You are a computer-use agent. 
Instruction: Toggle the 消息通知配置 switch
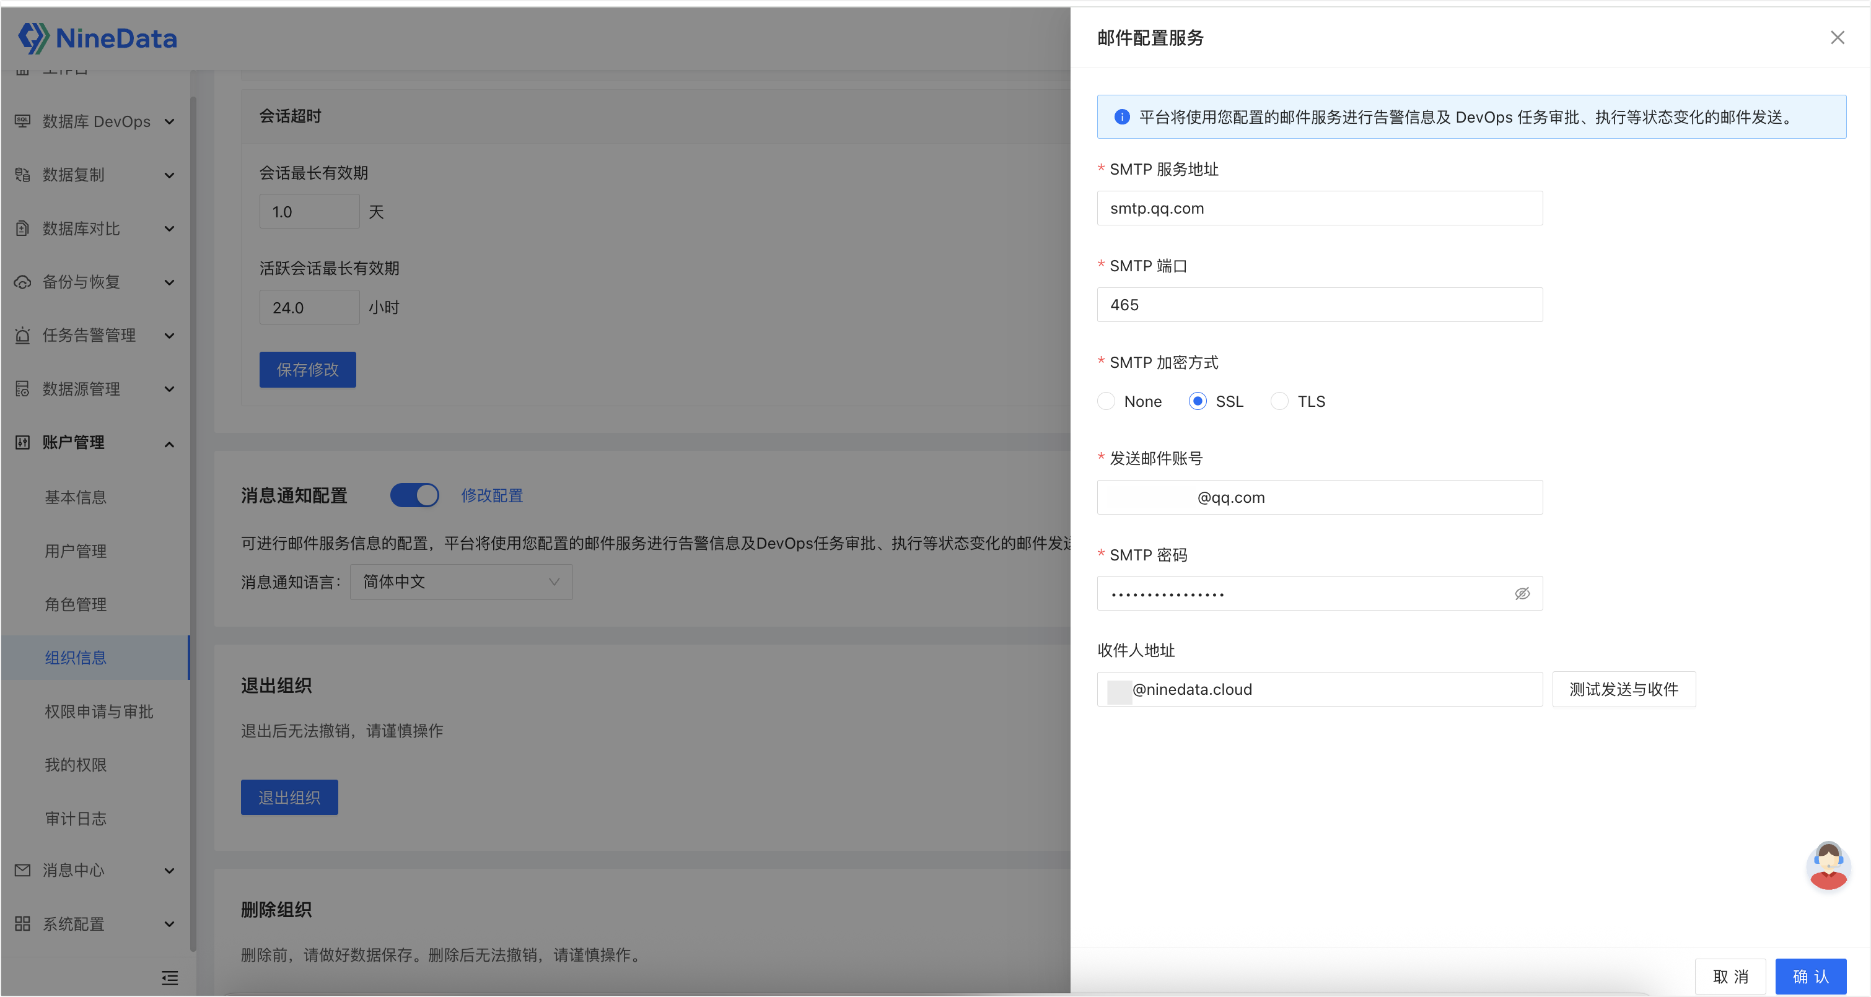(414, 495)
